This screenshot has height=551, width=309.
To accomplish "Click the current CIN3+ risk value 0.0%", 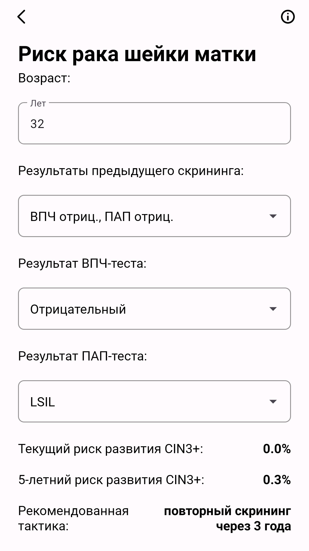I will tap(277, 449).
